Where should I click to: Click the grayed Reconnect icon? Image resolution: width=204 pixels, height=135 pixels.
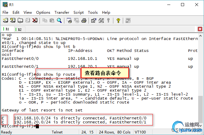(x=28, y=20)
